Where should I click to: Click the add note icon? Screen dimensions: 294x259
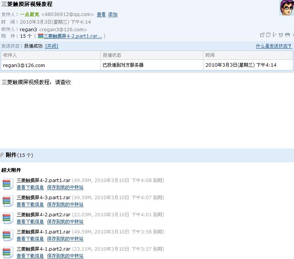click(268, 35)
